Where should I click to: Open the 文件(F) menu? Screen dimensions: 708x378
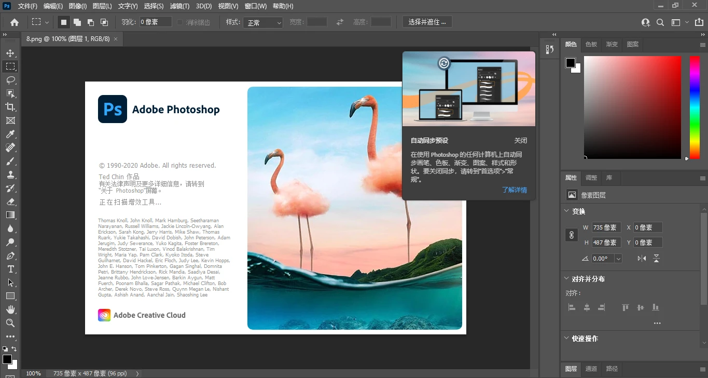[x=27, y=6]
